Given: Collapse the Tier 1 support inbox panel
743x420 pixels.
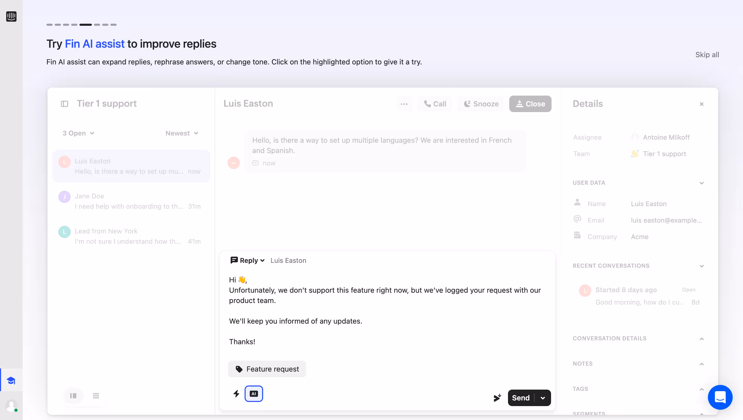Looking at the screenshot, I should (x=65, y=104).
